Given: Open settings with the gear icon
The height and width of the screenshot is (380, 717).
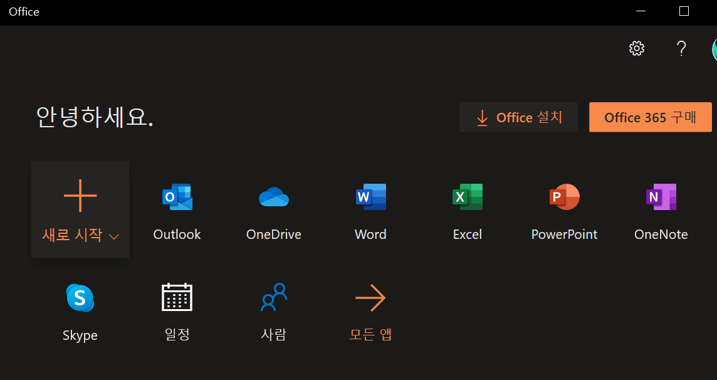Looking at the screenshot, I should pyautogui.click(x=637, y=48).
